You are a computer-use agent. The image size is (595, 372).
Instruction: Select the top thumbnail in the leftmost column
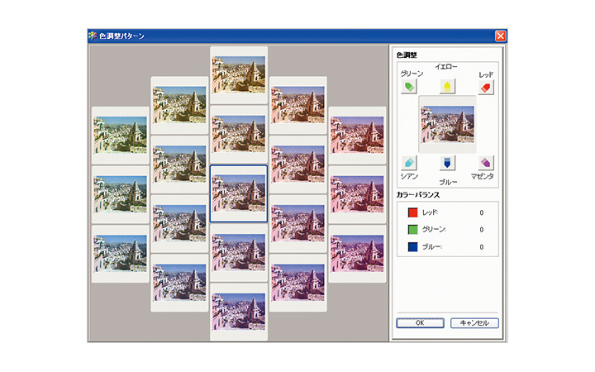[x=121, y=135]
